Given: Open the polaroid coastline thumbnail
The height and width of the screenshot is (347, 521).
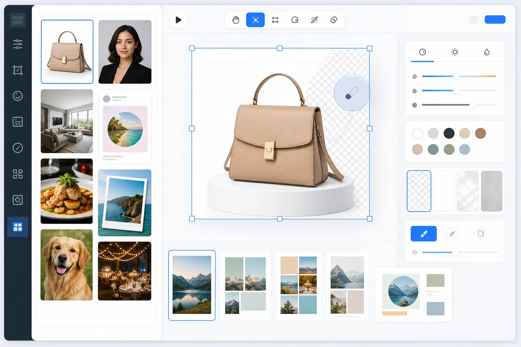Looking at the screenshot, I should [125, 203].
